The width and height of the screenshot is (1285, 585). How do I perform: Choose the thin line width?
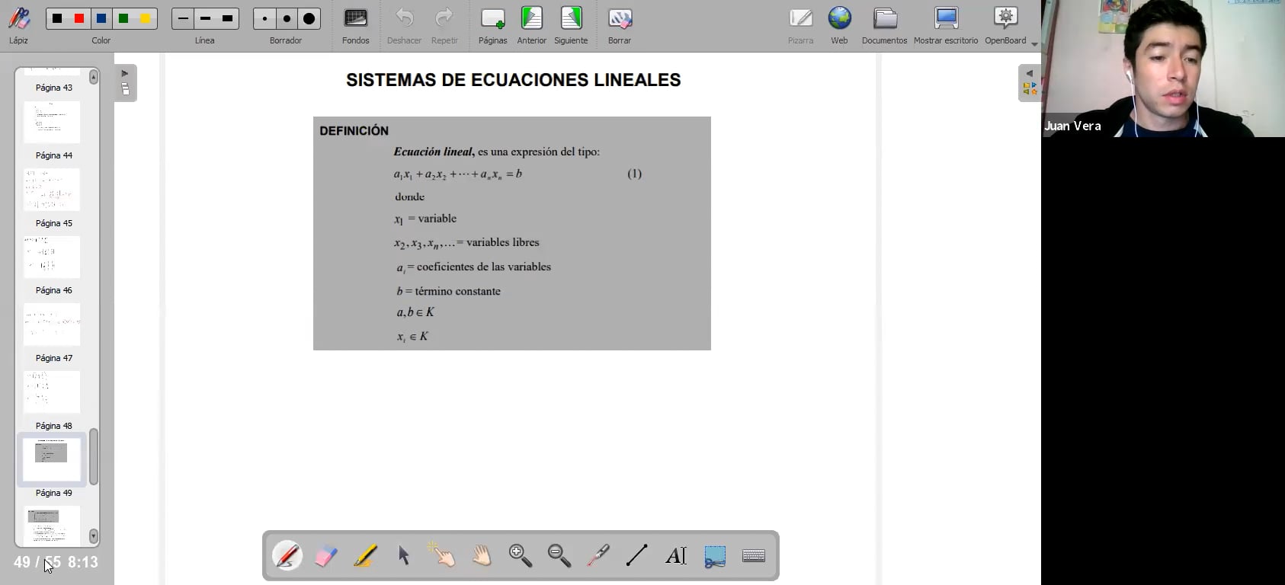[182, 18]
